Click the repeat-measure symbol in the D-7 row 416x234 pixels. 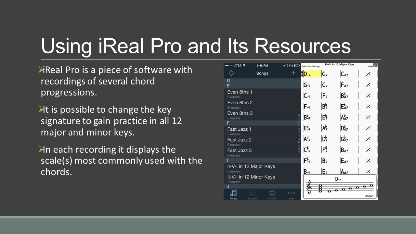coord(368,74)
